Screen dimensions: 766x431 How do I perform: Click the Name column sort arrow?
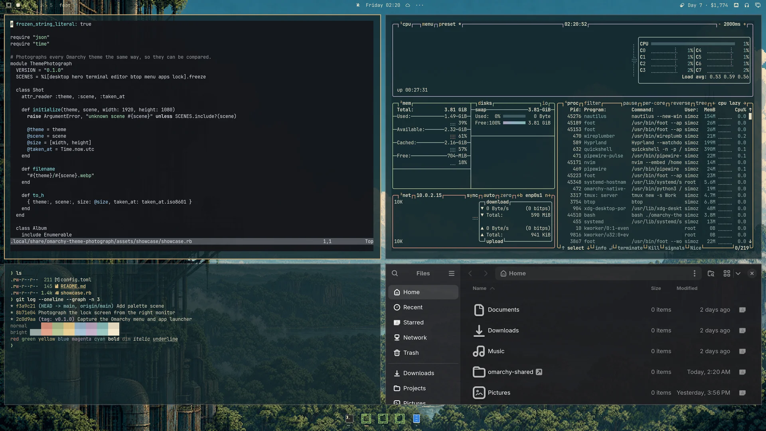click(492, 289)
